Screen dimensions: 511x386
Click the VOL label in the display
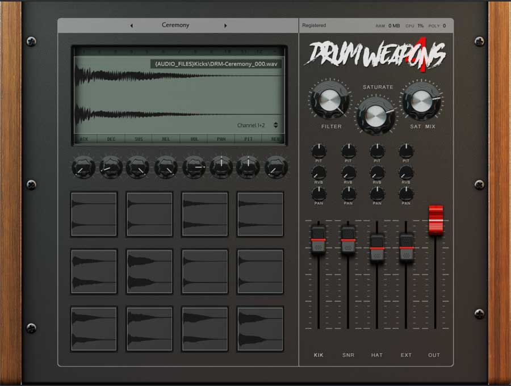click(194, 139)
